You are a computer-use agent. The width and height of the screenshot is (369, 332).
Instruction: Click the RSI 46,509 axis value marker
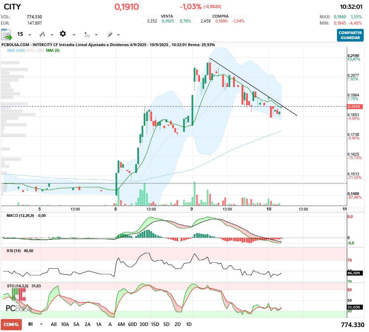point(355,273)
